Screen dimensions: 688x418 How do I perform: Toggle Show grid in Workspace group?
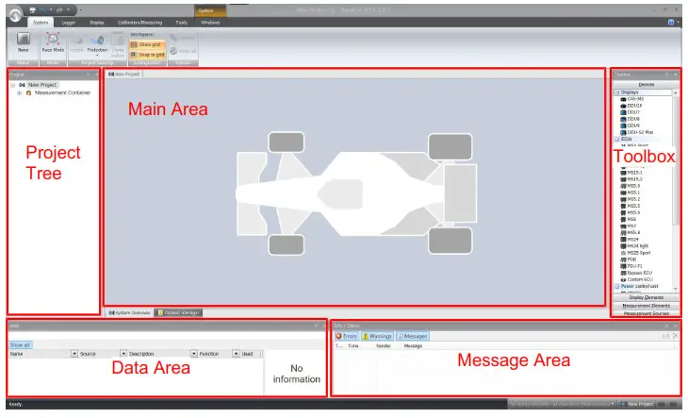147,44
